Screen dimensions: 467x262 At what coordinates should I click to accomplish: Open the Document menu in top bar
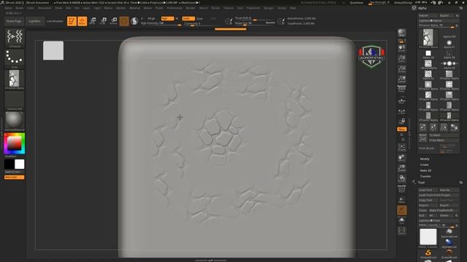coord(45,8)
